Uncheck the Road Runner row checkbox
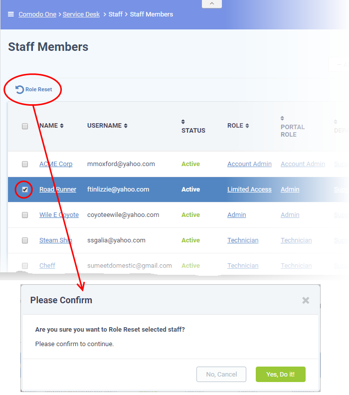 (25, 190)
